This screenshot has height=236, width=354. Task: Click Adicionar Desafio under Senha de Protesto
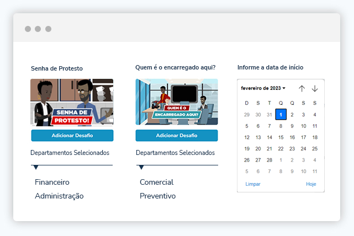[72, 136]
